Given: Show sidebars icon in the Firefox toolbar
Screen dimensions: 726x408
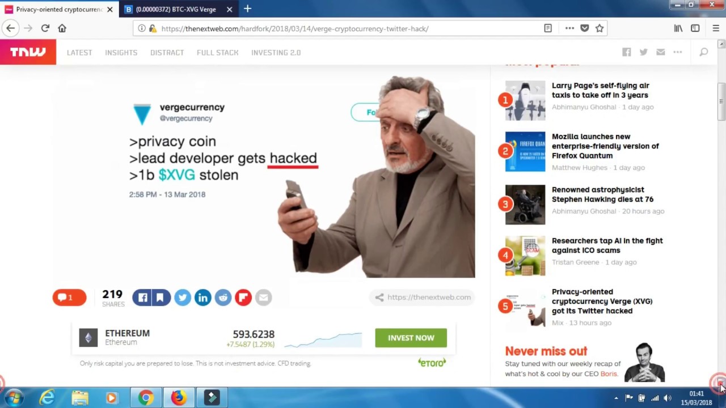Looking at the screenshot, I should click(x=695, y=28).
